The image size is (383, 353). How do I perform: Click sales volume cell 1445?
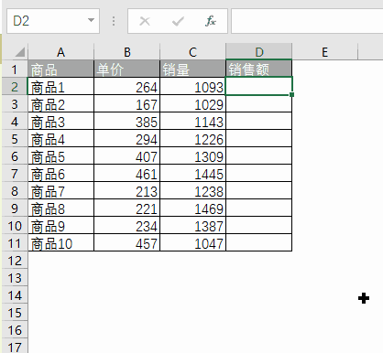pos(192,173)
